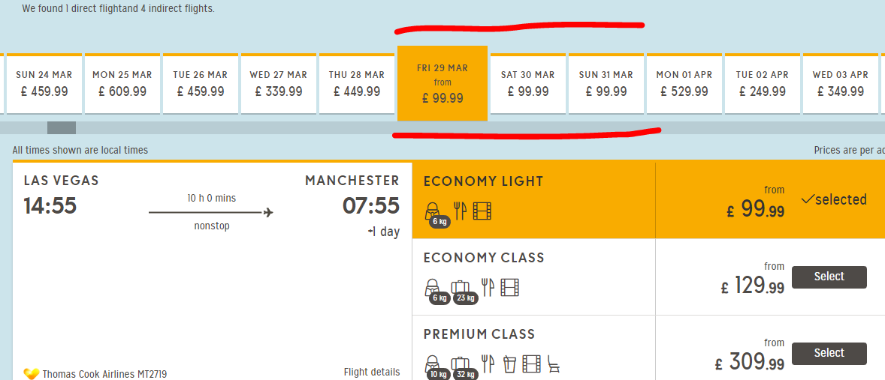This screenshot has width=885, height=380.
Task: Pick the WED 27 MAR £339.99 date
Action: click(x=279, y=83)
